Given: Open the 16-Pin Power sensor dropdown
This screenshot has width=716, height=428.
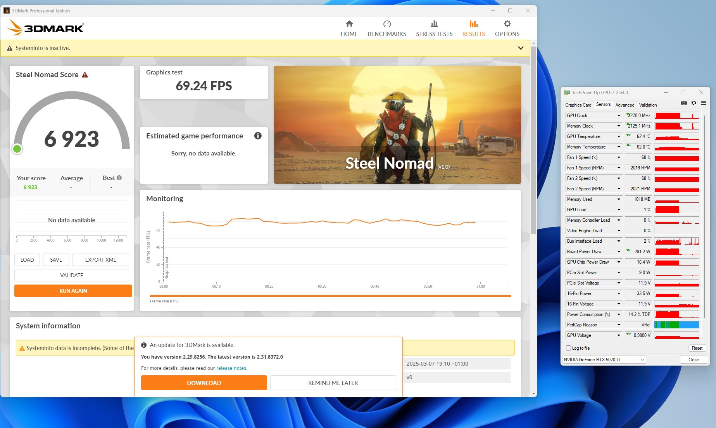Looking at the screenshot, I should tap(619, 293).
